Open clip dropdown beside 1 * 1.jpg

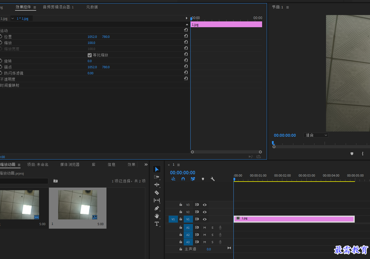point(12,18)
